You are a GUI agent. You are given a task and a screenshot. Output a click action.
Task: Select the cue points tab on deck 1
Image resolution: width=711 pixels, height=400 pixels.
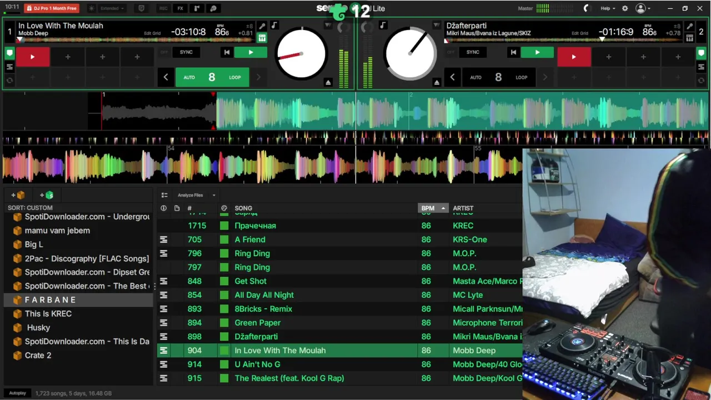click(9, 53)
